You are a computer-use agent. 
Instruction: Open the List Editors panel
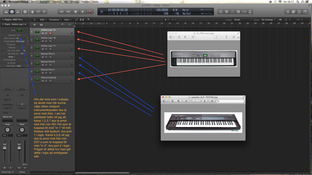pos(287,12)
